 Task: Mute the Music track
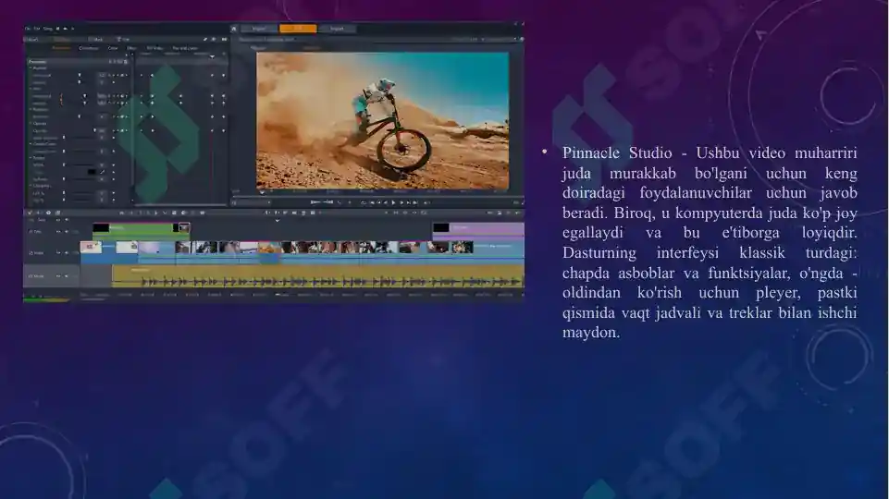pyautogui.click(x=66, y=276)
